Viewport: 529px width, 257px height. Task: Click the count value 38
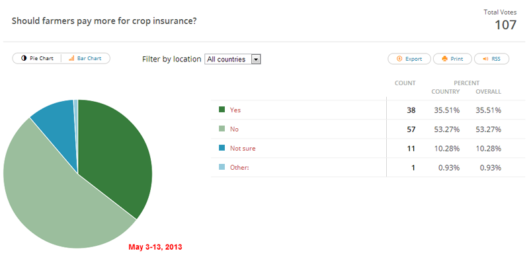[411, 110]
